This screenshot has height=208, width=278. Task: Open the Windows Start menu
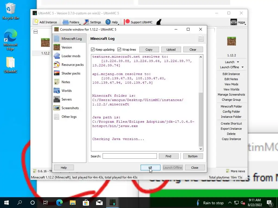(x=7, y=203)
